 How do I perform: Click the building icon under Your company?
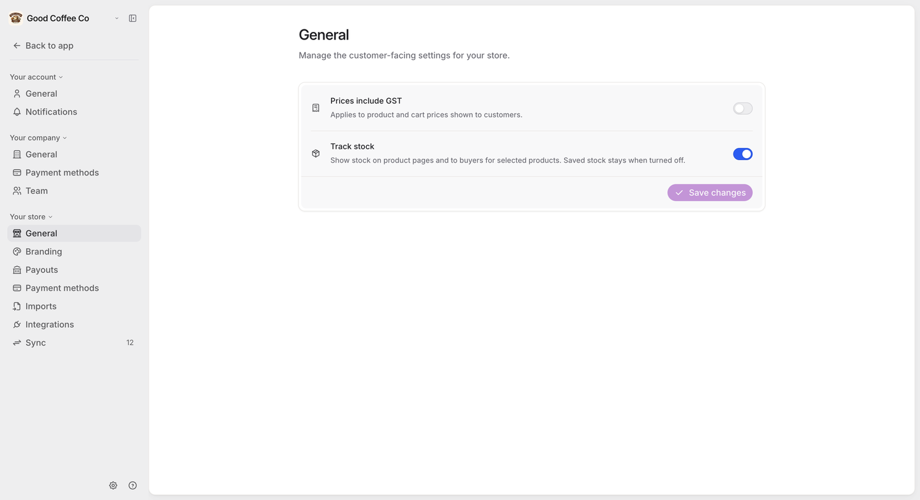17,154
